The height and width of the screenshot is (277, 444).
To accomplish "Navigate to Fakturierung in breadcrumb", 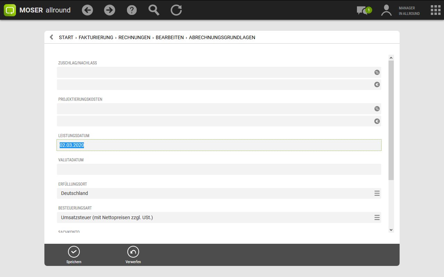I will pos(96,37).
